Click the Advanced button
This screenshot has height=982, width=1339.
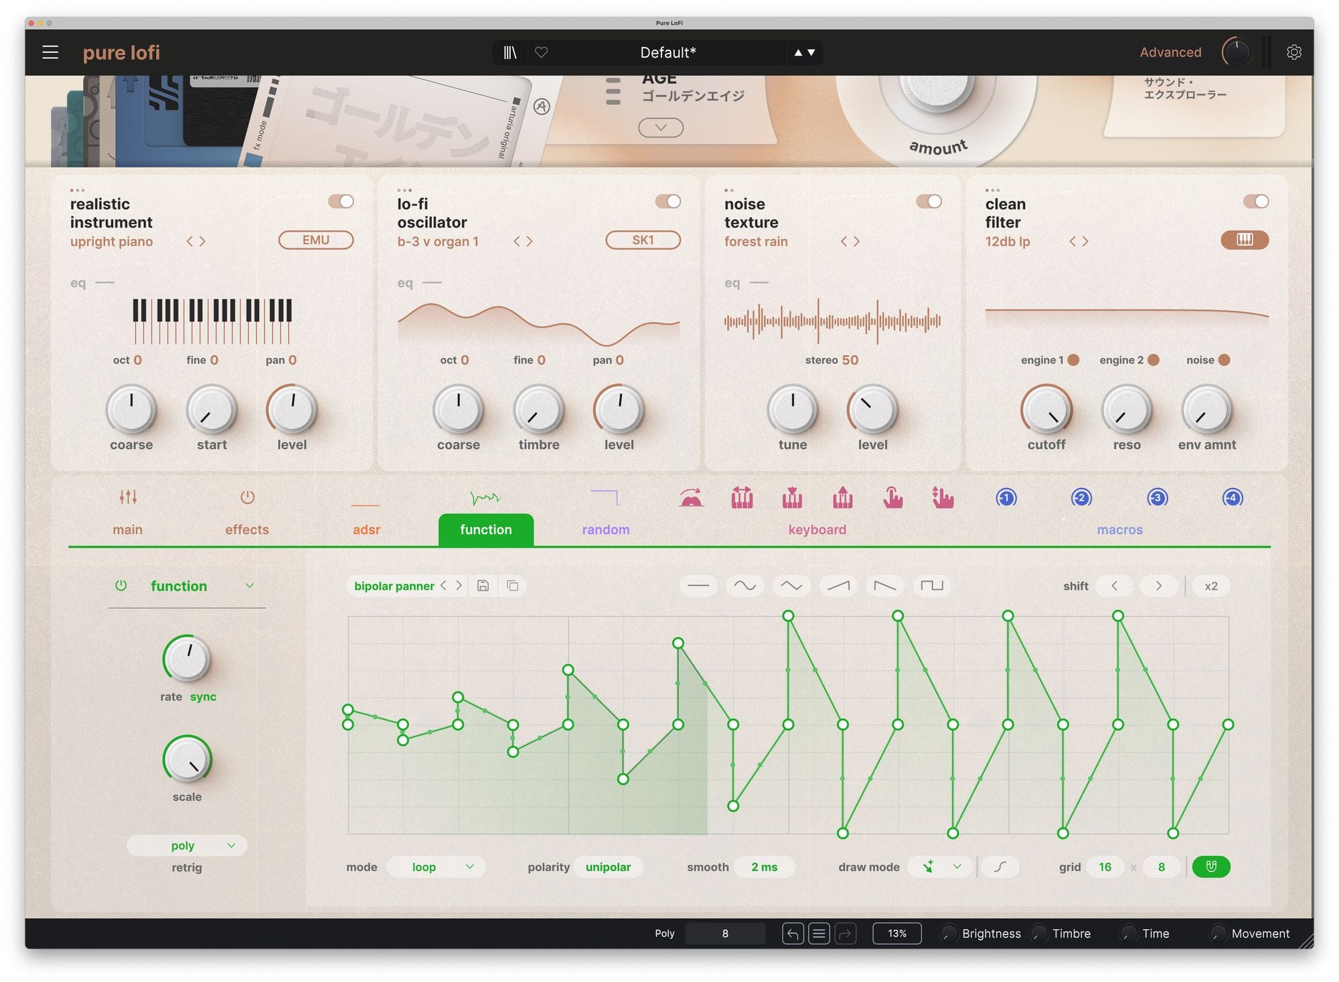point(1170,52)
